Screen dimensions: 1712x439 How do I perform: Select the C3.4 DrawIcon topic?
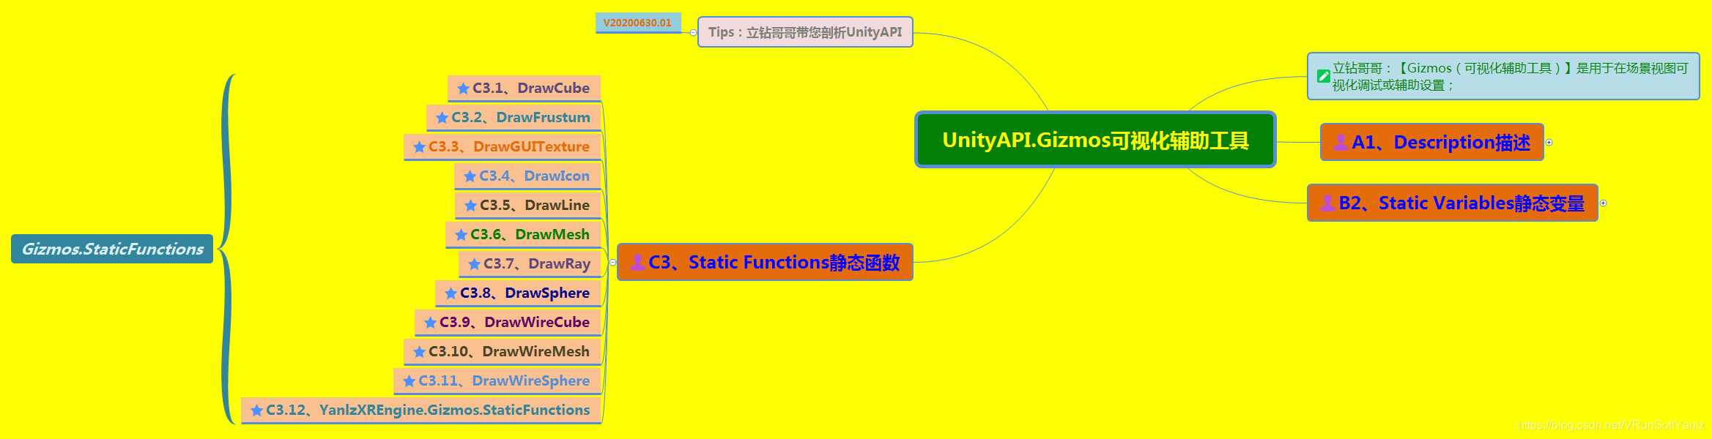[x=527, y=176]
